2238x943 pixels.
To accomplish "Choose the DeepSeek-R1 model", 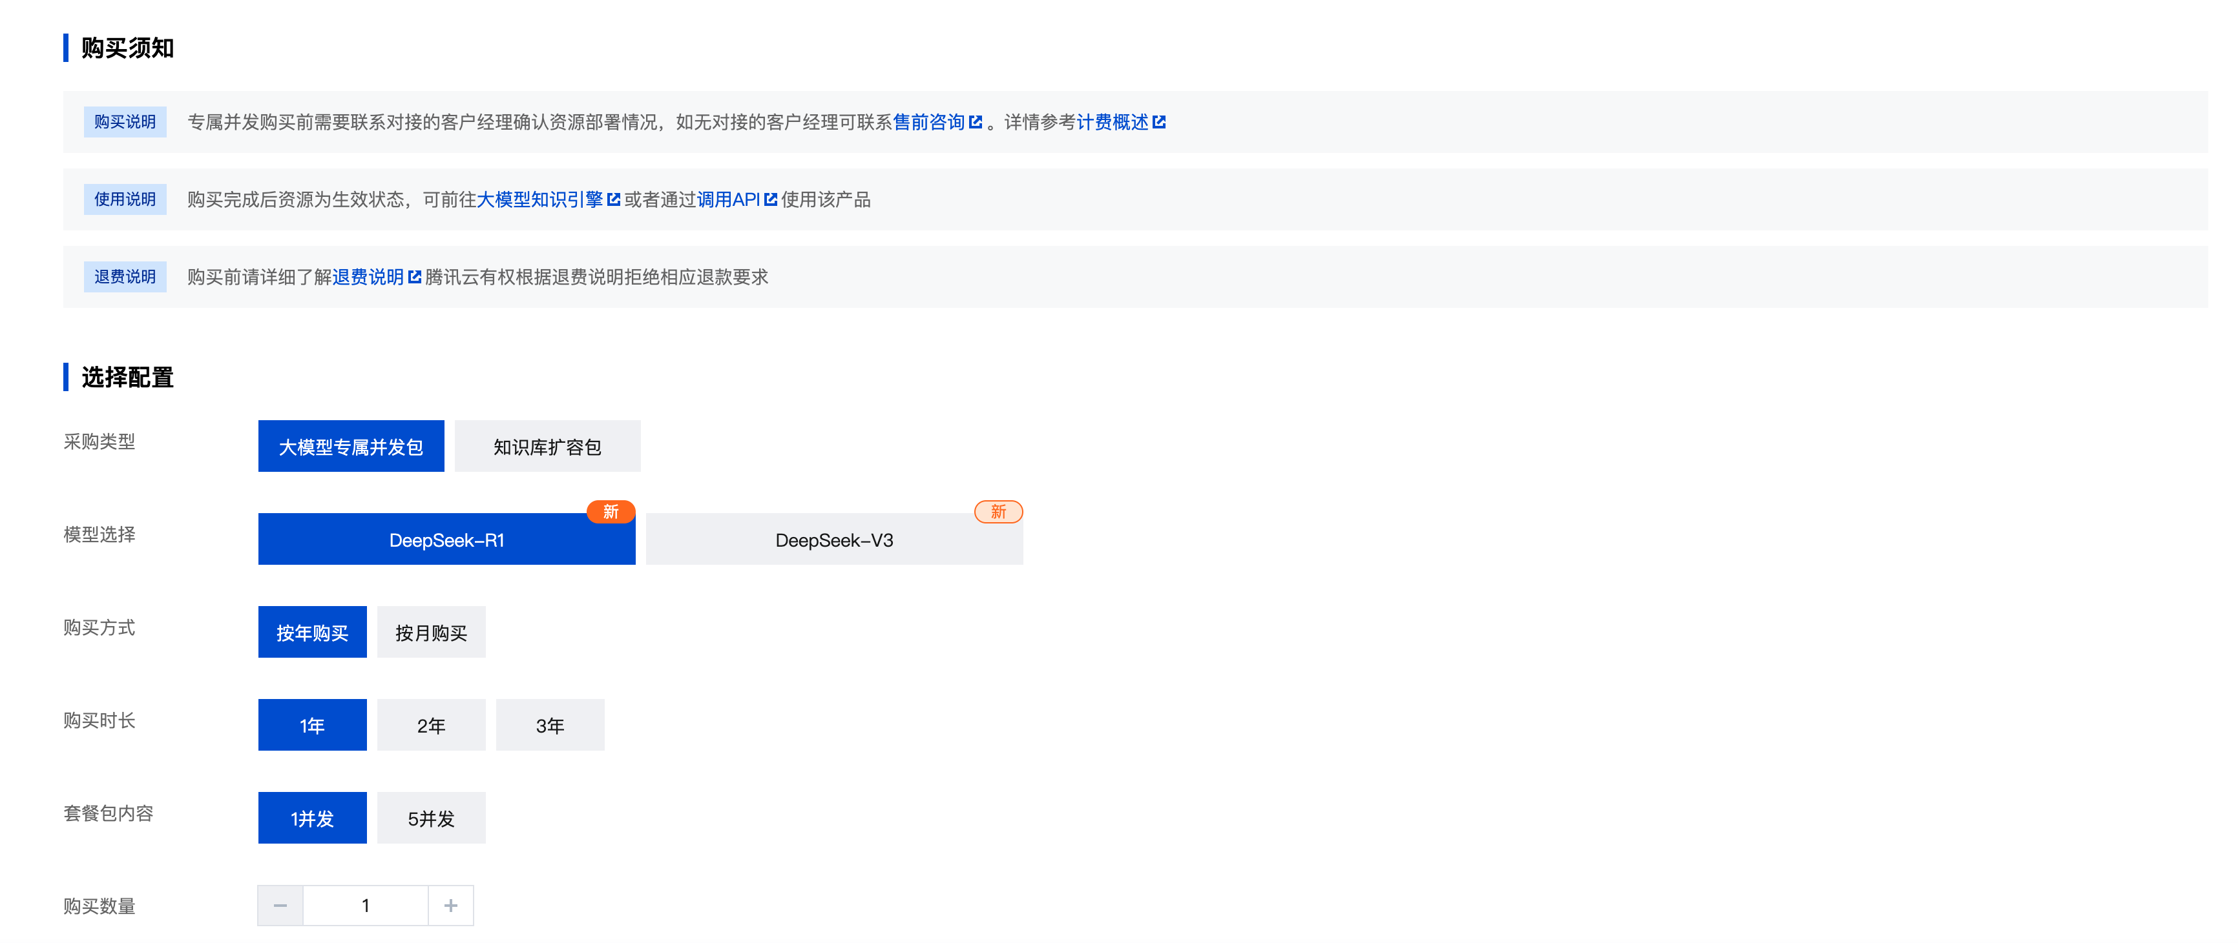I will (446, 539).
